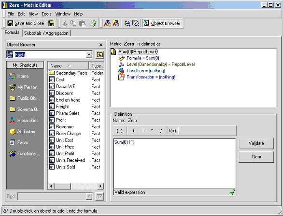
Task: Go up one folder level icon
Action: [x=99, y=55]
